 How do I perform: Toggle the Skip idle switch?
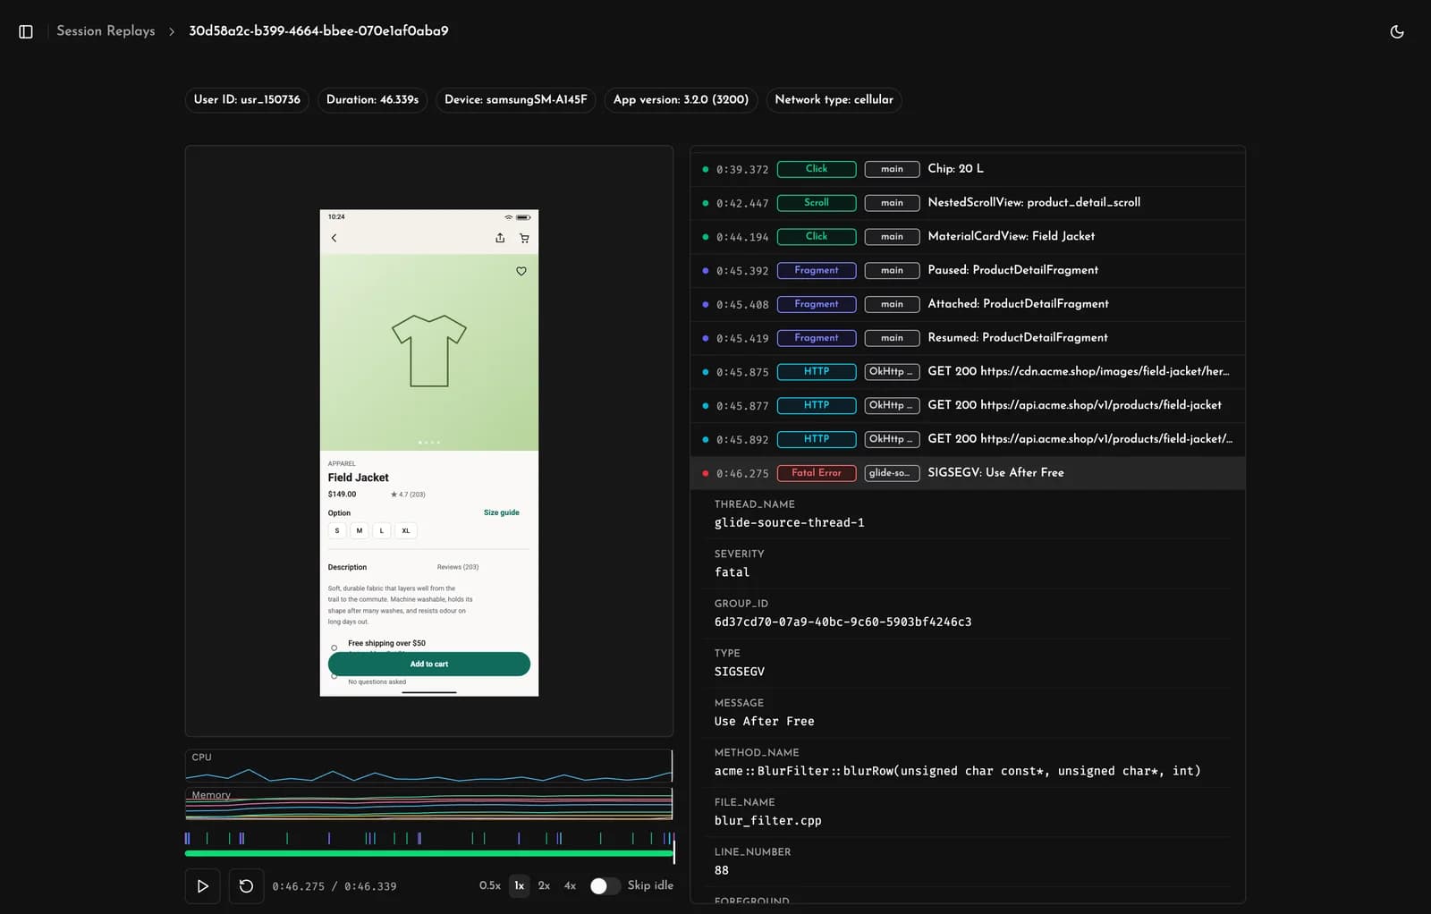pos(605,885)
